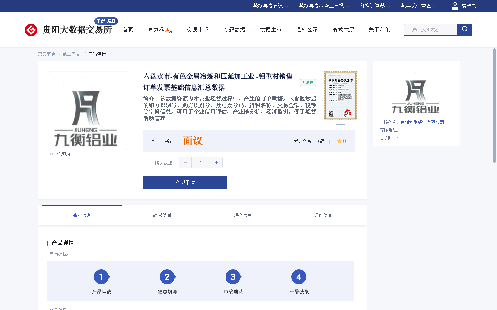Click the 面议 price text

tap(193, 141)
